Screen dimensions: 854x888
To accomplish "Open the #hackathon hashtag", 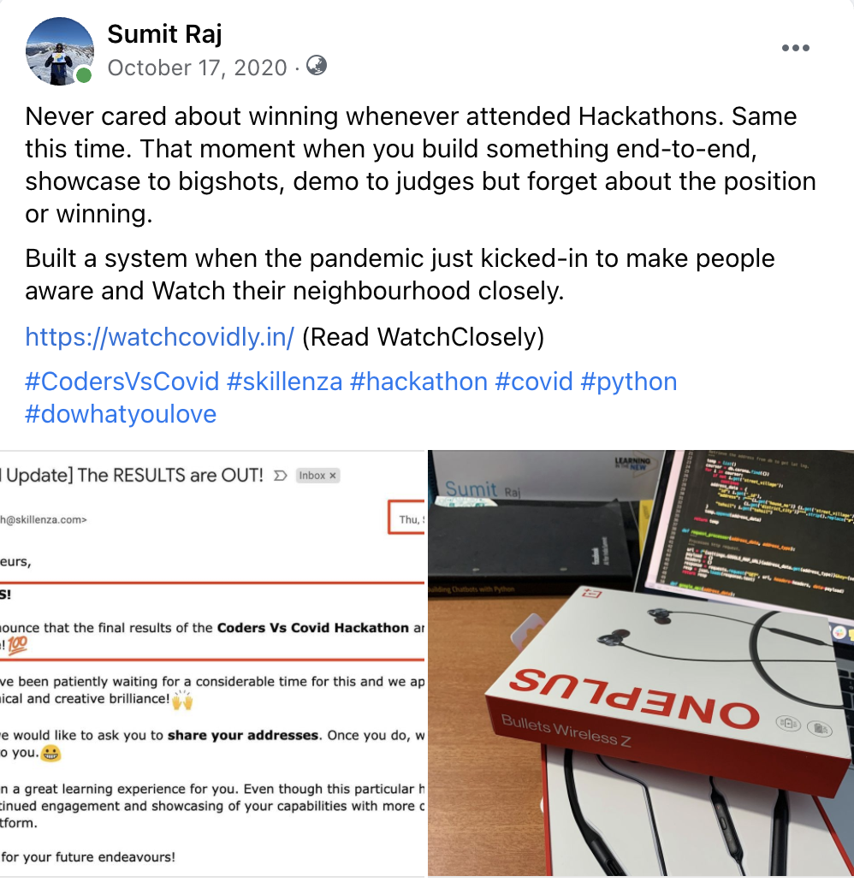I will coord(418,382).
